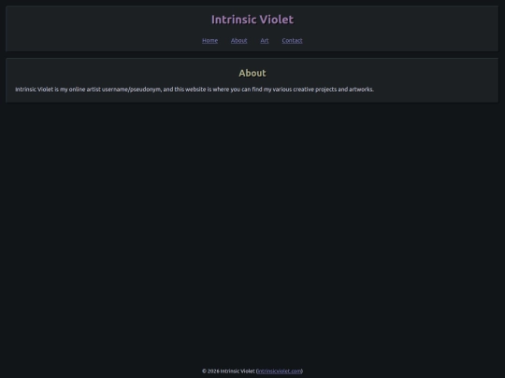Go to the About page link
The width and height of the screenshot is (505, 378).
point(238,40)
